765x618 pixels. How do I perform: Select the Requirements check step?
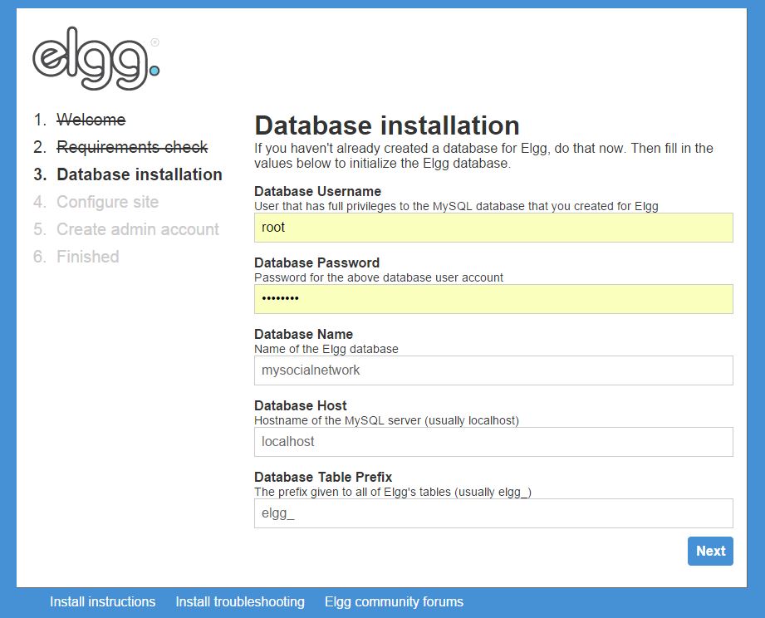click(x=132, y=147)
